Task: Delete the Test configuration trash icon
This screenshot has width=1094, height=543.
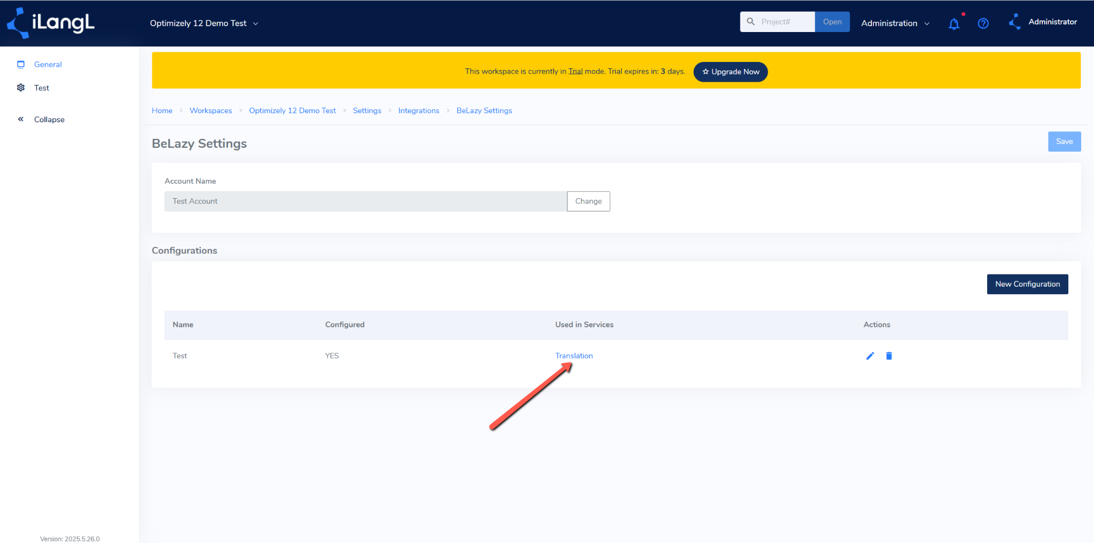Action: [x=889, y=356]
